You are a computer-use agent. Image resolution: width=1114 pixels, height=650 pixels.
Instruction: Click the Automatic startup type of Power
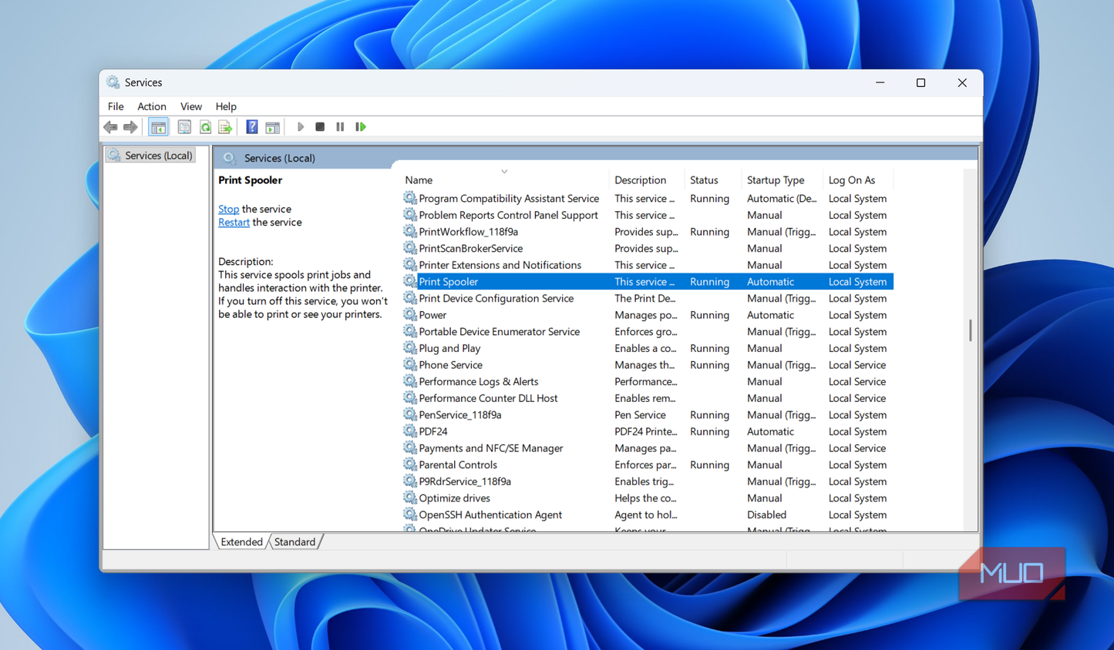770,315
